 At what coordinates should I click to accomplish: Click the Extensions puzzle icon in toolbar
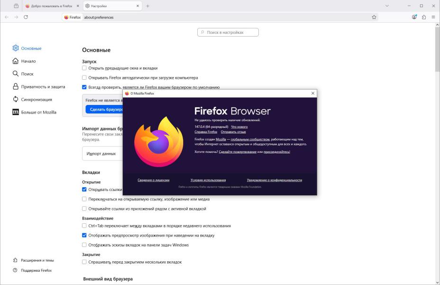point(423,17)
